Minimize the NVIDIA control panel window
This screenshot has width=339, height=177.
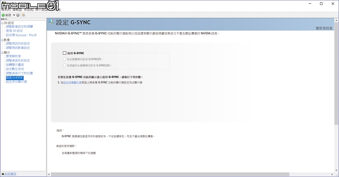pyautogui.click(x=310, y=4)
